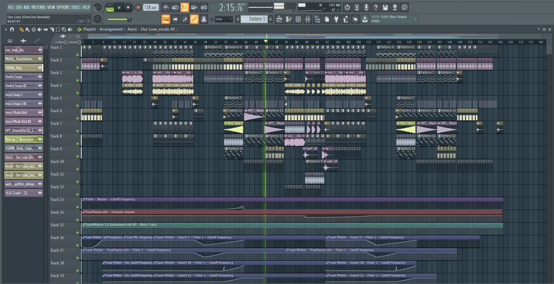
Task: Toggle overdub blend recording icon
Action: point(194,7)
